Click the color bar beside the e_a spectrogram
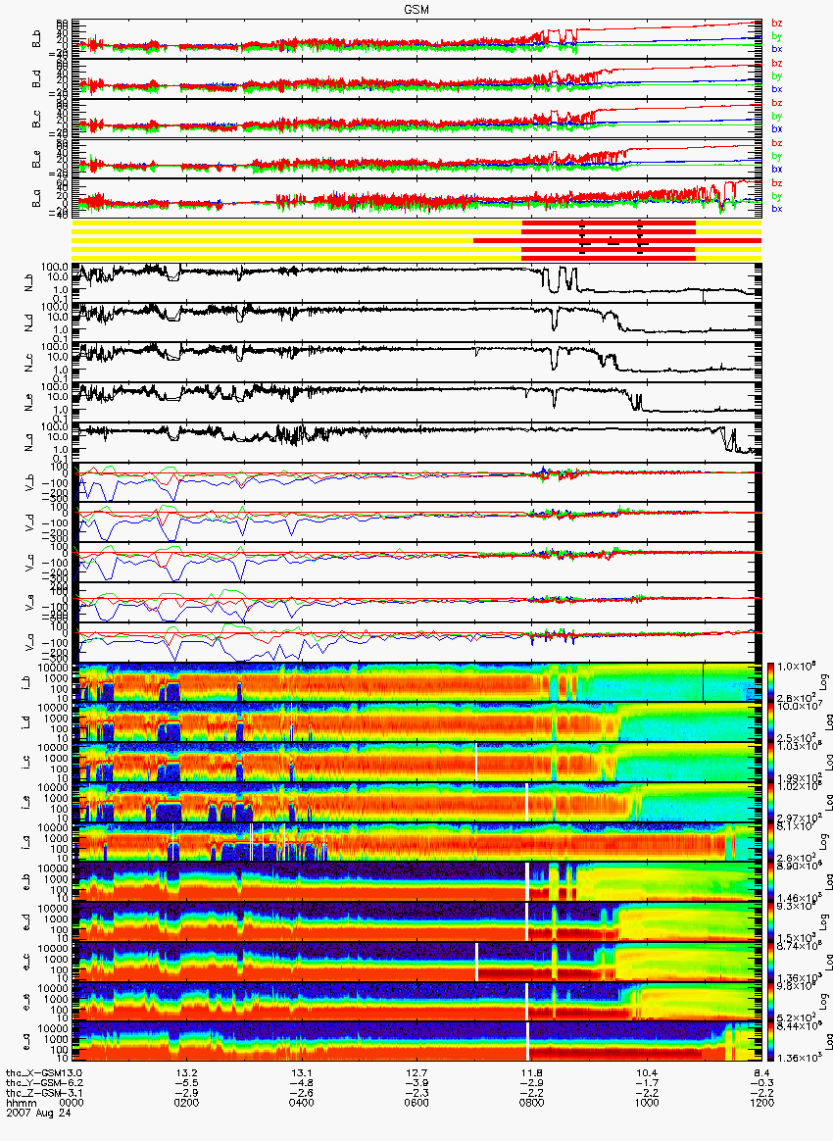833x1141 pixels. click(770, 1041)
